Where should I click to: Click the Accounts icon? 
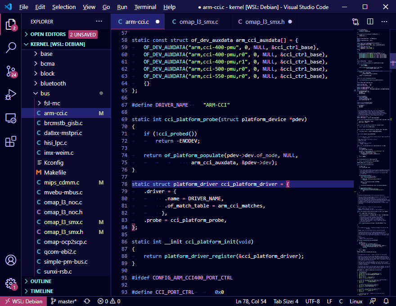click(11, 260)
